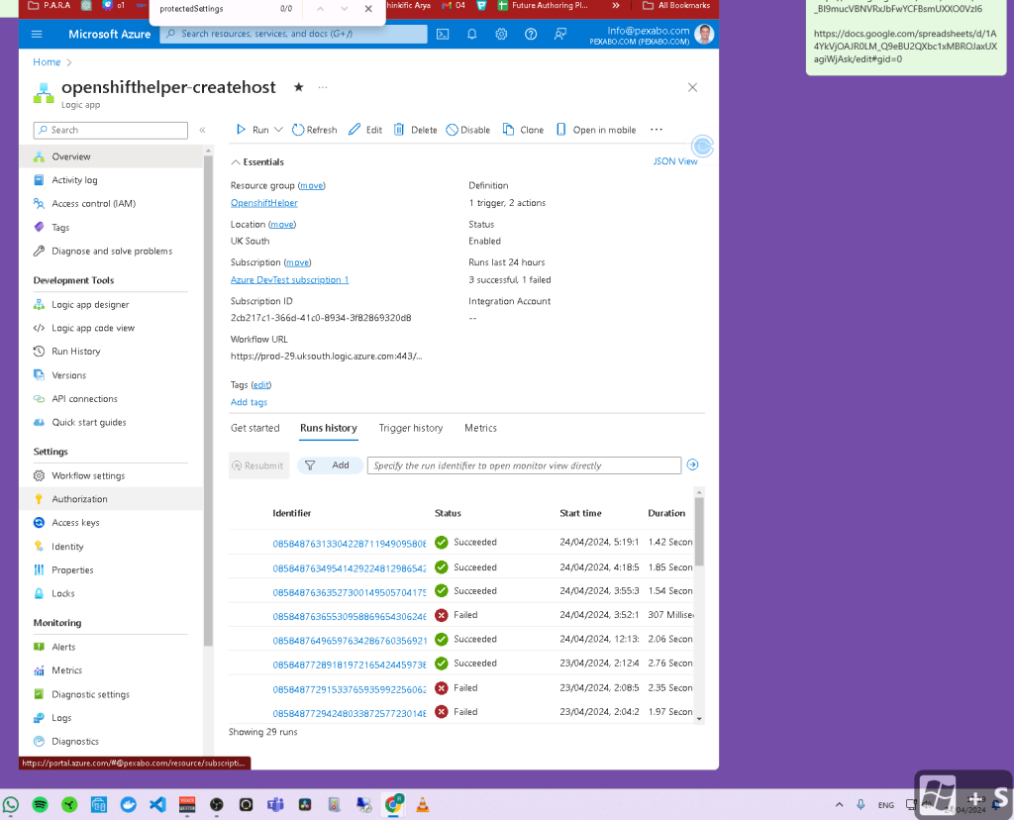Image resolution: width=1014 pixels, height=820 pixels.
Task: Collapse the Essentials section
Action: point(257,162)
